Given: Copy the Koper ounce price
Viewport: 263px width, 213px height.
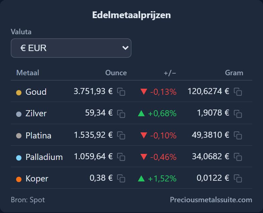Looking at the screenshot, I should pos(121,178).
